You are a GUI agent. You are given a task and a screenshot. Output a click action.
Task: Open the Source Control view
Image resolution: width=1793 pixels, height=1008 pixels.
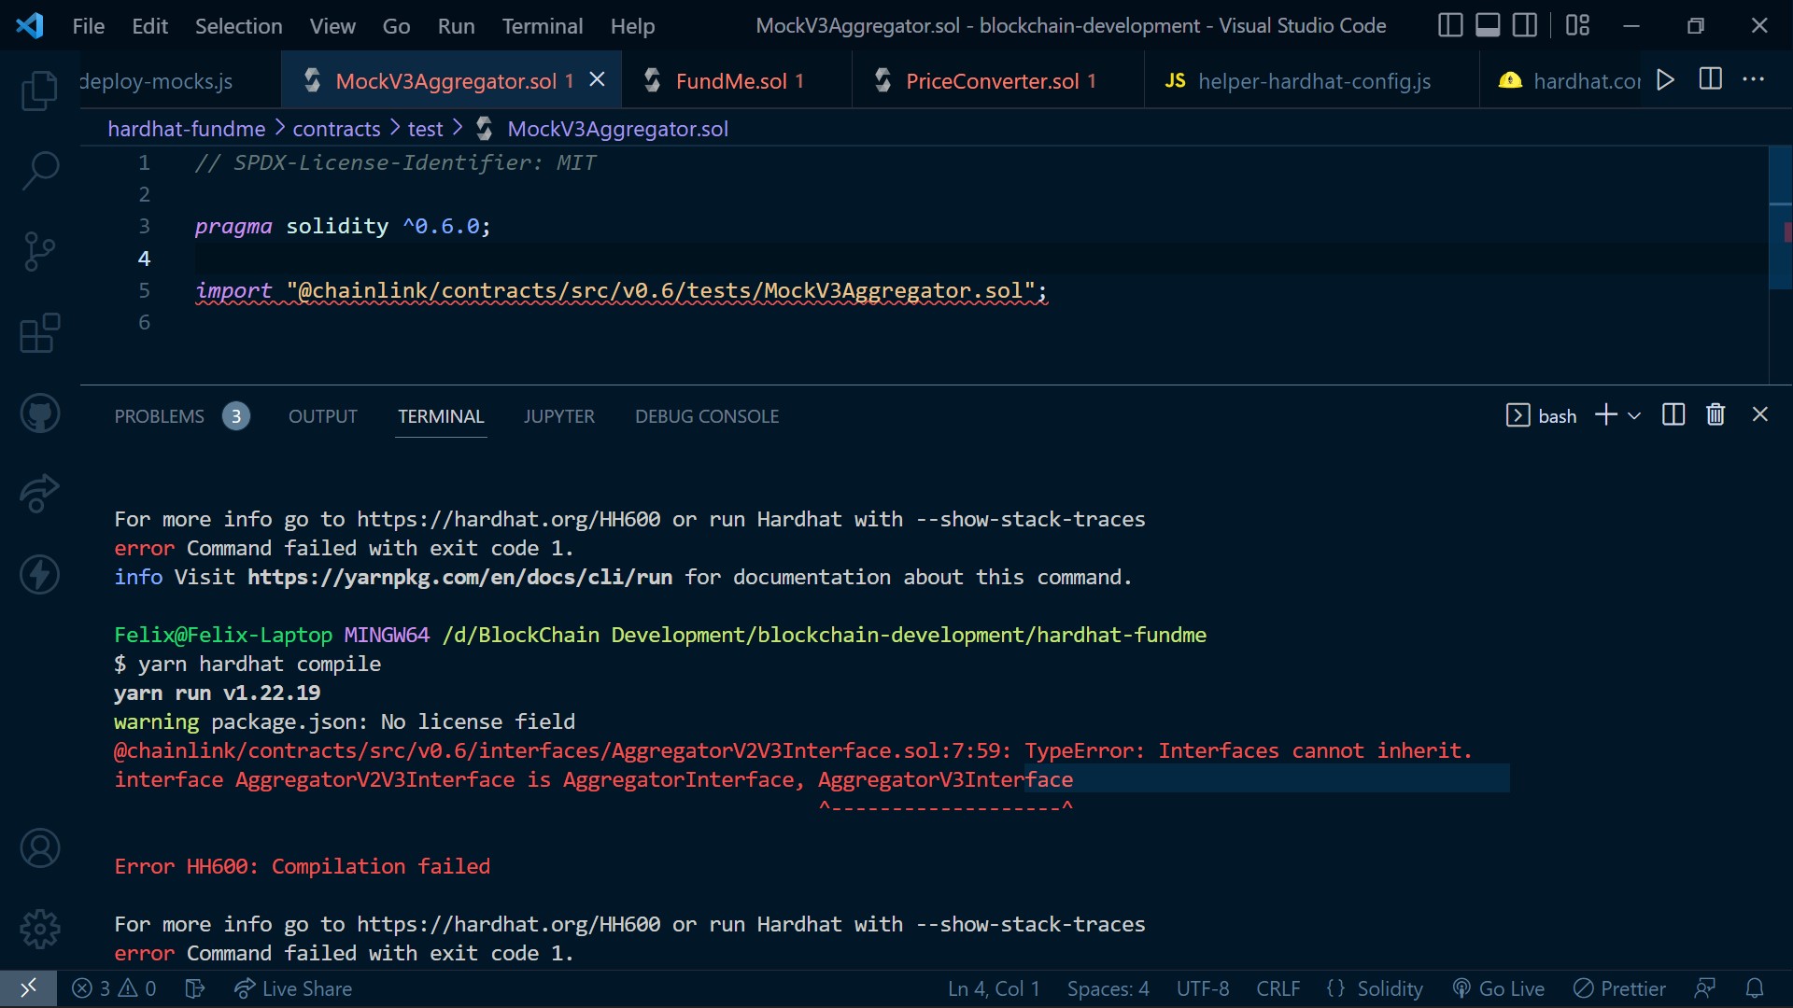point(39,251)
